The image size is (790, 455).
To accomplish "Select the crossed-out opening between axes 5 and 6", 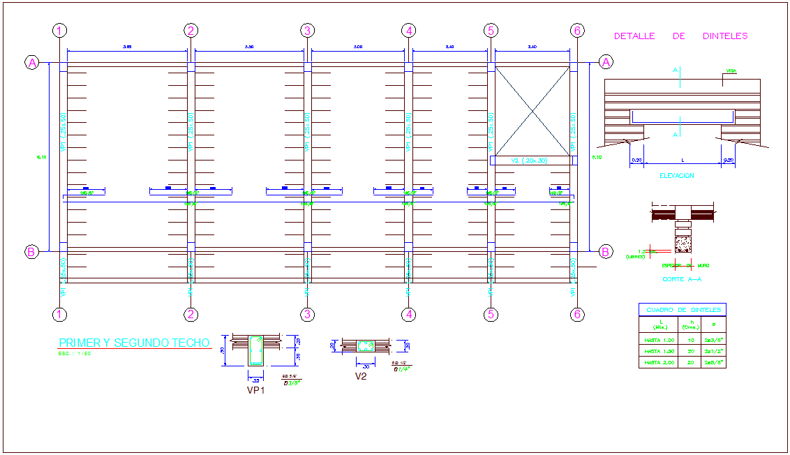I will coord(532,110).
